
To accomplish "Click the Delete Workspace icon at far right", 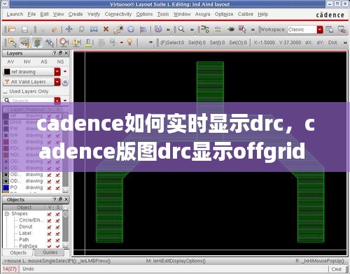I will 342,29.
